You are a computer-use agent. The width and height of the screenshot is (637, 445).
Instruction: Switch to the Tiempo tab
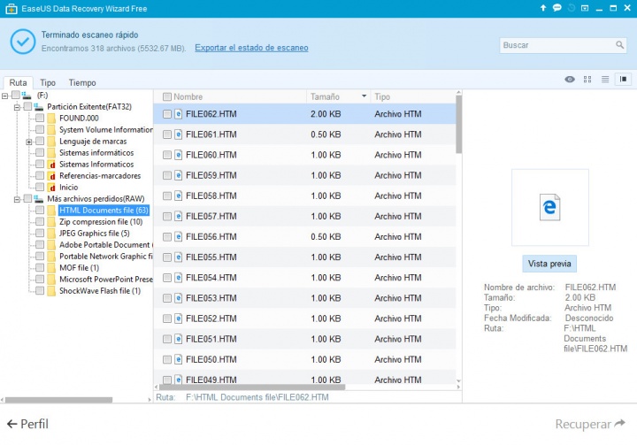point(82,82)
